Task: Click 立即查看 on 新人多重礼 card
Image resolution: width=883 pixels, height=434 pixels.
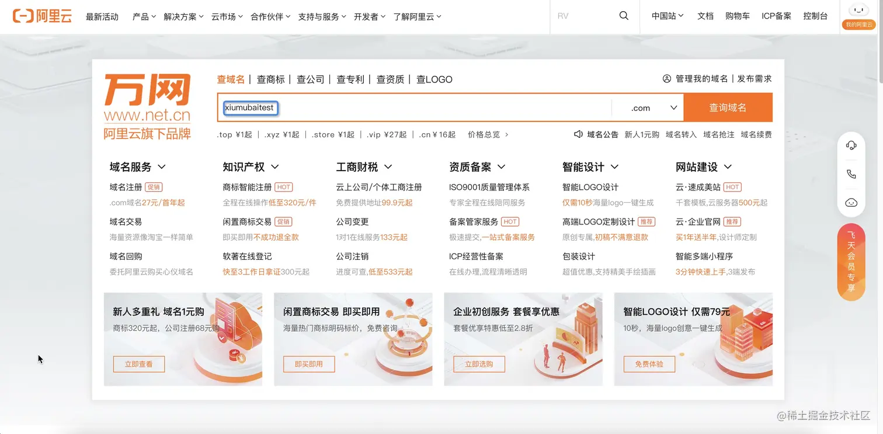Action: click(139, 364)
